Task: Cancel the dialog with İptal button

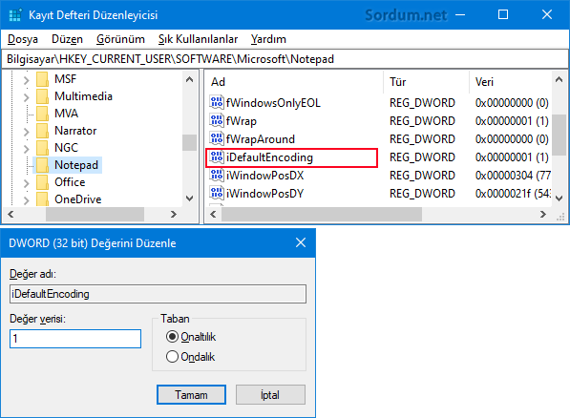Action: tap(270, 395)
